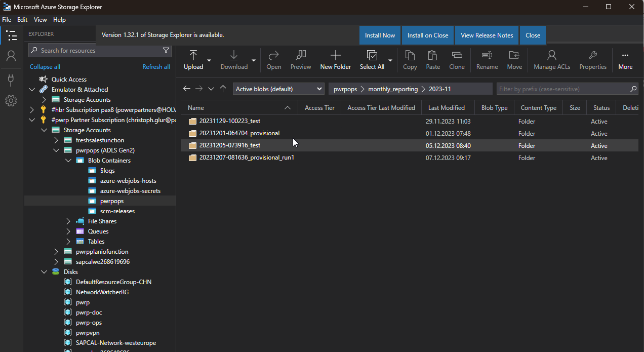Expand the File Shares node
The height and width of the screenshot is (352, 644).
pyautogui.click(x=69, y=221)
